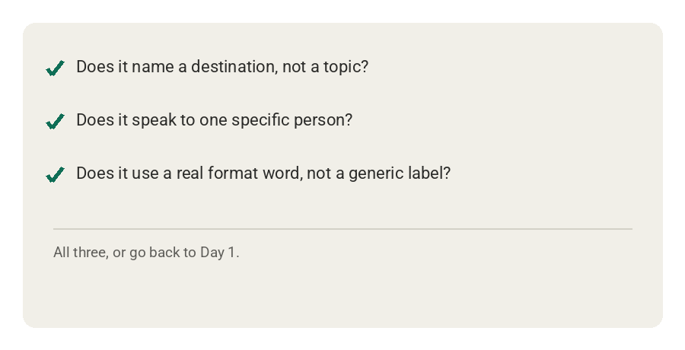Viewport: 685px width, 350px height.
Task: Click the word 'topic?' ending the first line
Action: click(x=346, y=67)
